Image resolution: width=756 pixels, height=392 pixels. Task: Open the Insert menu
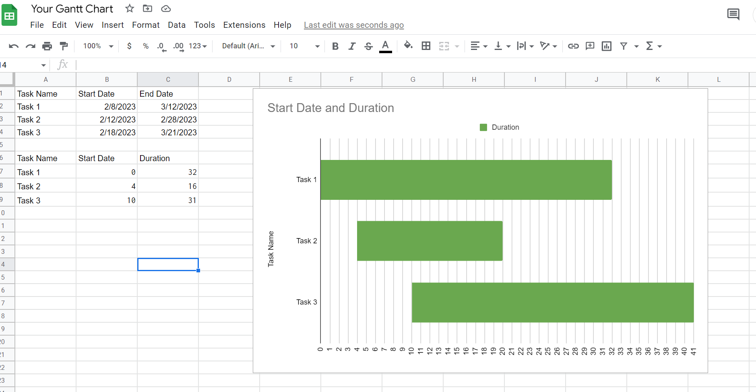coord(113,25)
